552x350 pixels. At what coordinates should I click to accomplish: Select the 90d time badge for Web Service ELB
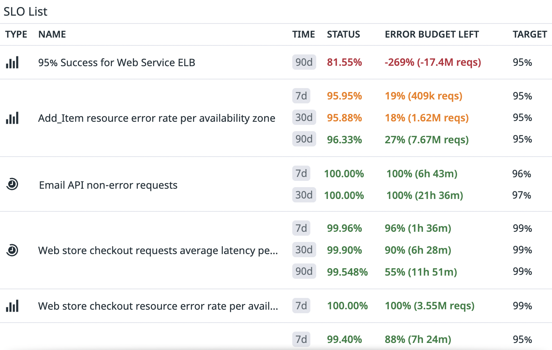[x=303, y=62]
